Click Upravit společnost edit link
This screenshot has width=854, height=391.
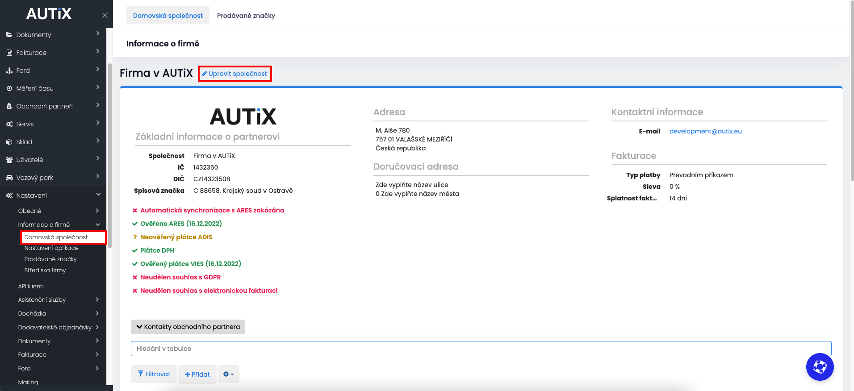pos(234,74)
